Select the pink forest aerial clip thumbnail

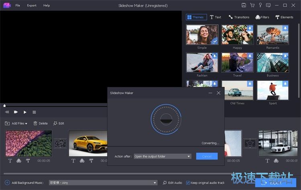click(x=28, y=143)
